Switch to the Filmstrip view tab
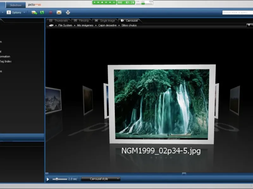This screenshot has width=253, height=189. [x=83, y=21]
